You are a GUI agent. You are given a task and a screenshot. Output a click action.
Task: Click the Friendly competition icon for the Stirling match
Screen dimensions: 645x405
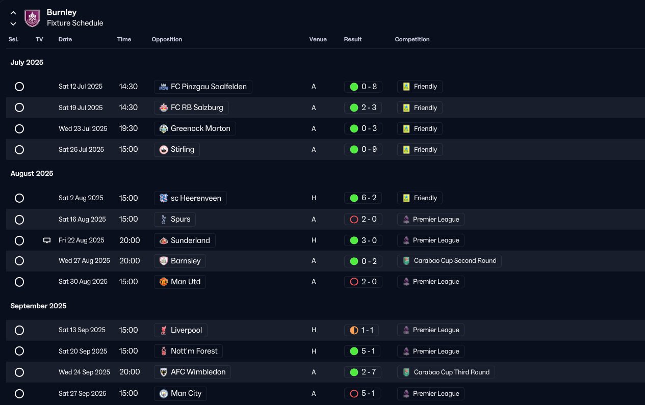click(x=406, y=150)
